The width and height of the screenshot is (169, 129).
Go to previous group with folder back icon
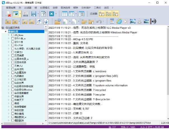[8, 21]
